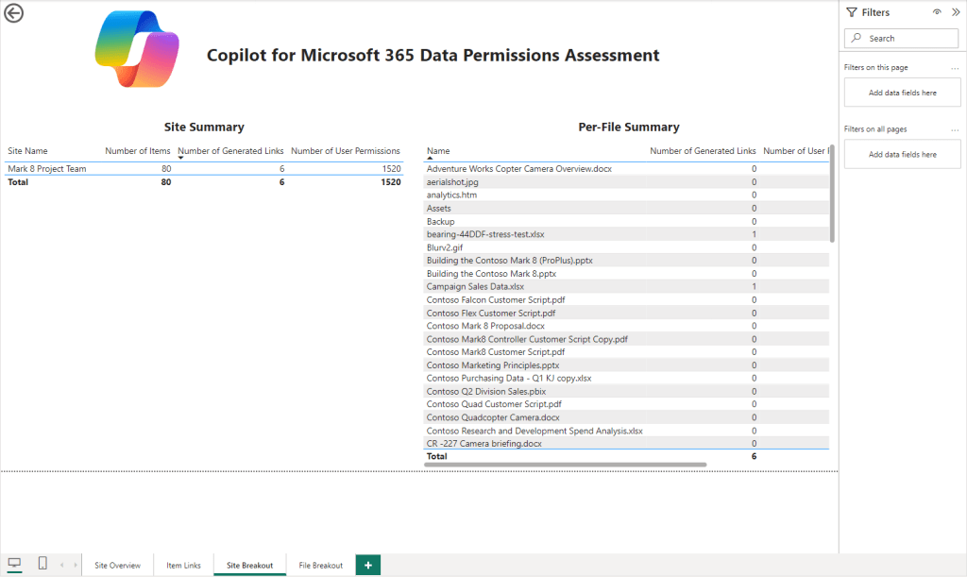Sort by Number of Generated Links in Site Summary
The width and height of the screenshot is (967, 577).
[230, 151]
